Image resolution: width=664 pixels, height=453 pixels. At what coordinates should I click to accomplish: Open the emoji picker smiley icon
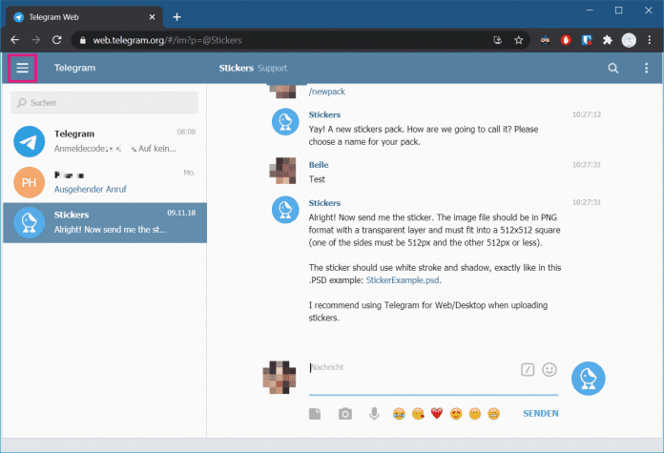pyautogui.click(x=549, y=369)
